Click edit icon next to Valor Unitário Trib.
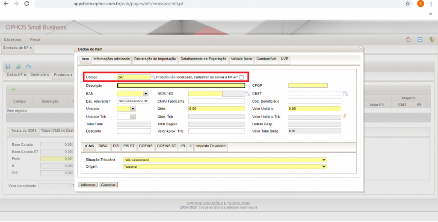Screen dimensions: 438x222 pyautogui.click(x=344, y=116)
